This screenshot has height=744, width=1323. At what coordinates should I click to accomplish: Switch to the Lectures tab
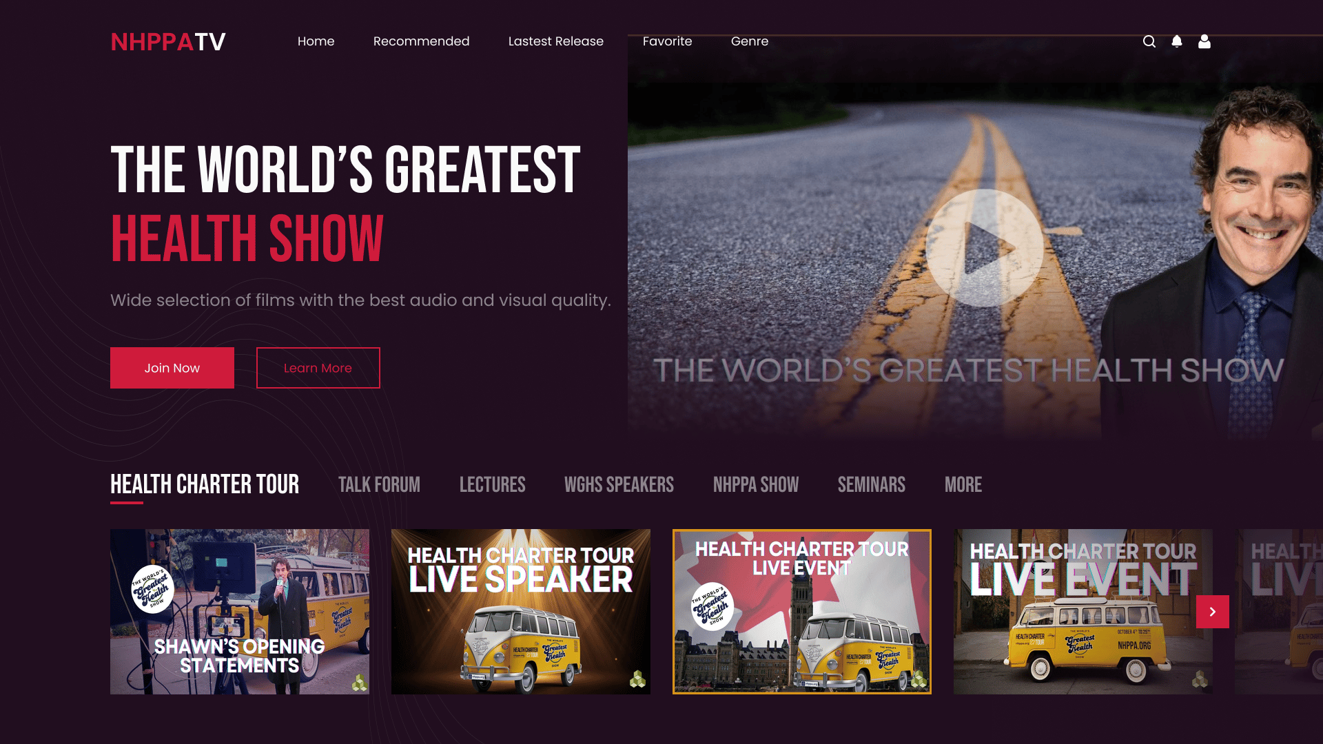click(493, 484)
